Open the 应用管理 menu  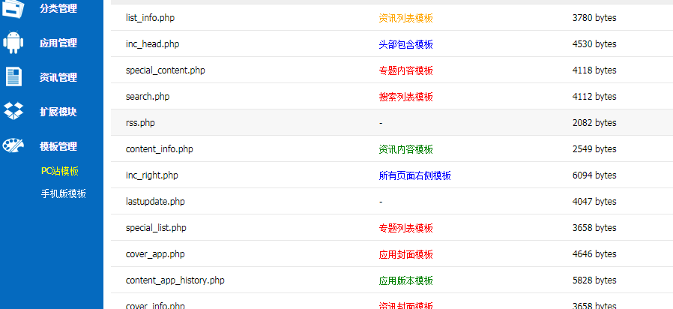pyautogui.click(x=58, y=43)
